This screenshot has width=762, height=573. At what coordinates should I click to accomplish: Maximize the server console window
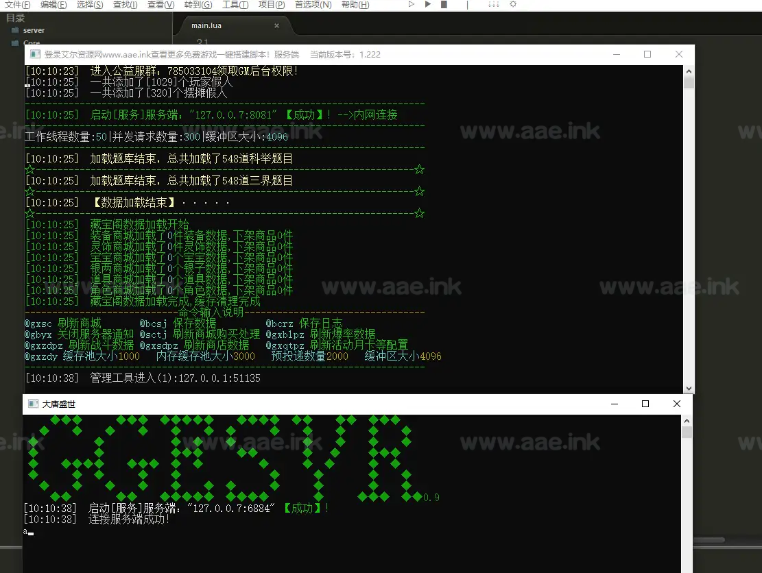[x=647, y=55]
